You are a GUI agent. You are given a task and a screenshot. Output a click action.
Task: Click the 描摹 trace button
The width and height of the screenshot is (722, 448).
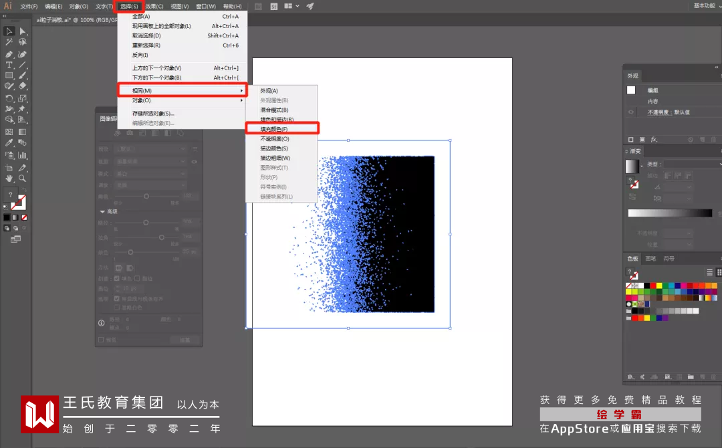tap(185, 340)
